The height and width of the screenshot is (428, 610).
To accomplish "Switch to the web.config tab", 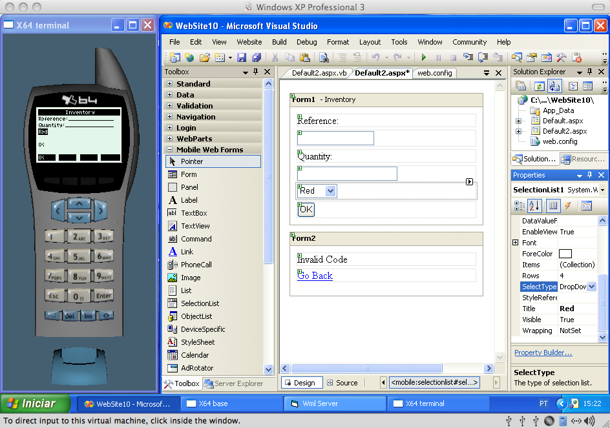I will 434,73.
